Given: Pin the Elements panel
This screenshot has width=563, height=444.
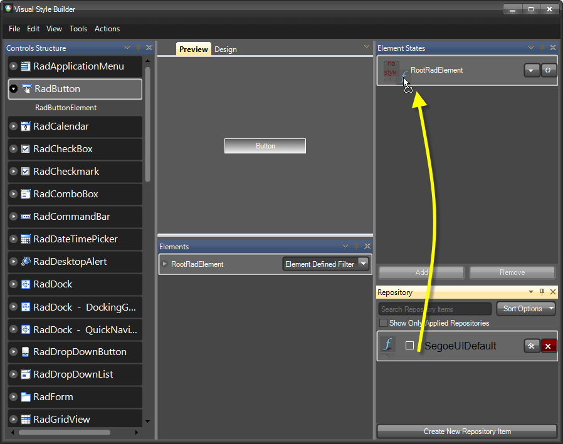Looking at the screenshot, I should point(356,246).
